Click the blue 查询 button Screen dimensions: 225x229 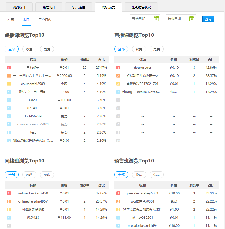pyautogui.click(x=208, y=19)
